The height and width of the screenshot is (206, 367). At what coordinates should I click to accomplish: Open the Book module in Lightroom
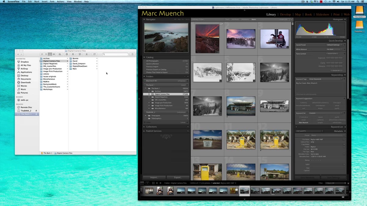pos(308,14)
